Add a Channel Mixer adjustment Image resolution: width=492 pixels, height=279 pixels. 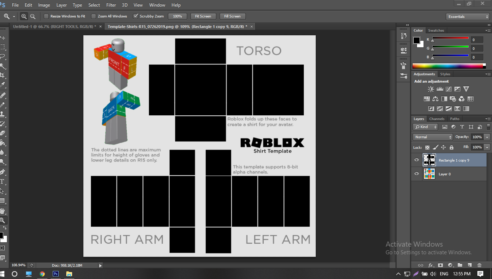[461, 99]
